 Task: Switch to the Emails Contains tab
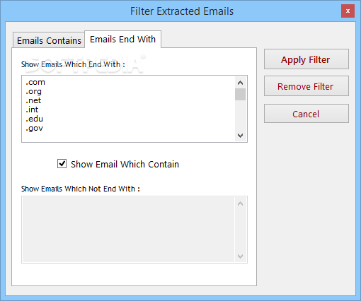coord(49,40)
